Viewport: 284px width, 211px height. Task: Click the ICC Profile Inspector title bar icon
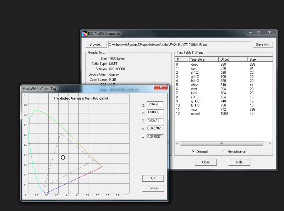(x=84, y=34)
